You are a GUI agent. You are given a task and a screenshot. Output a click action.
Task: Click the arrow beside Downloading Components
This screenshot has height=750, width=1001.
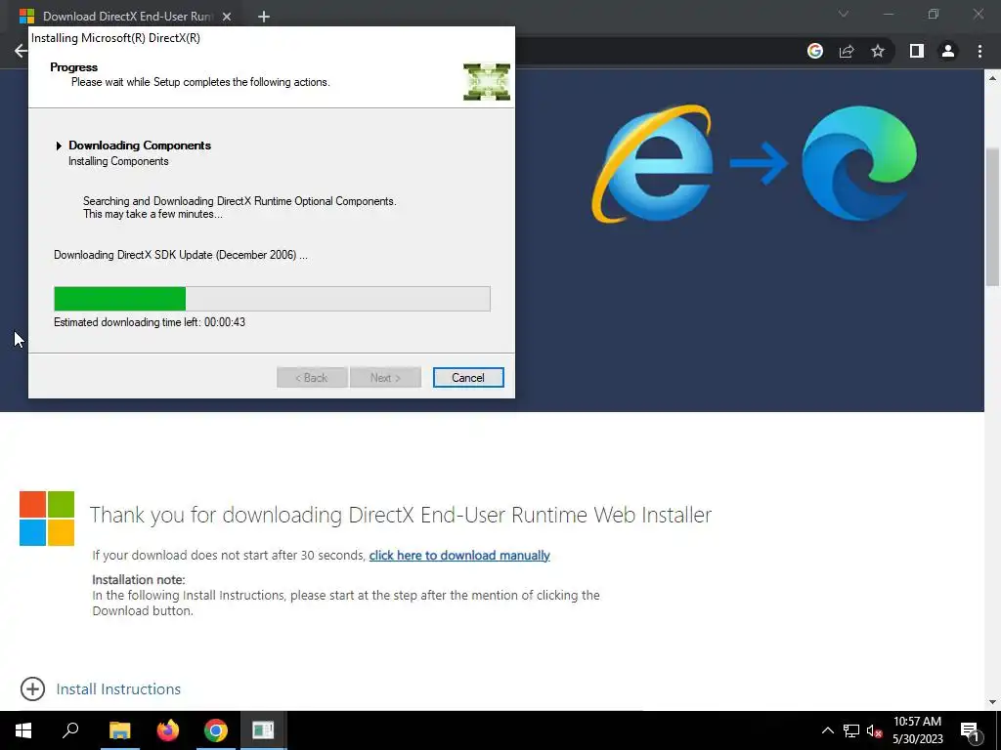coord(59,146)
